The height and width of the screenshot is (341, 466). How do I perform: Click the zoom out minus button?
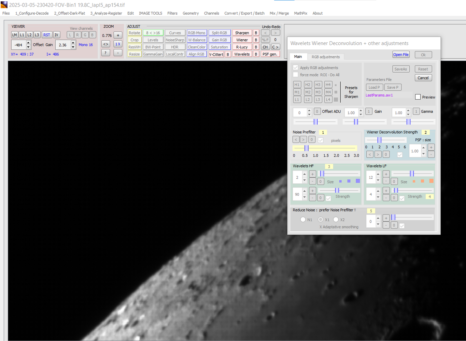118,53
